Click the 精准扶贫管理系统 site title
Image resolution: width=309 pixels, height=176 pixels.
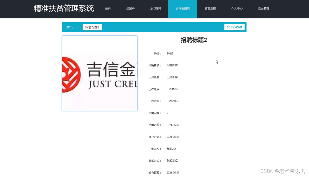coord(64,9)
